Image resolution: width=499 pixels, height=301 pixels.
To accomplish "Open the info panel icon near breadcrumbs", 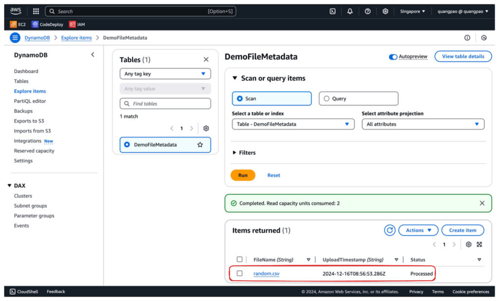I will point(467,38).
